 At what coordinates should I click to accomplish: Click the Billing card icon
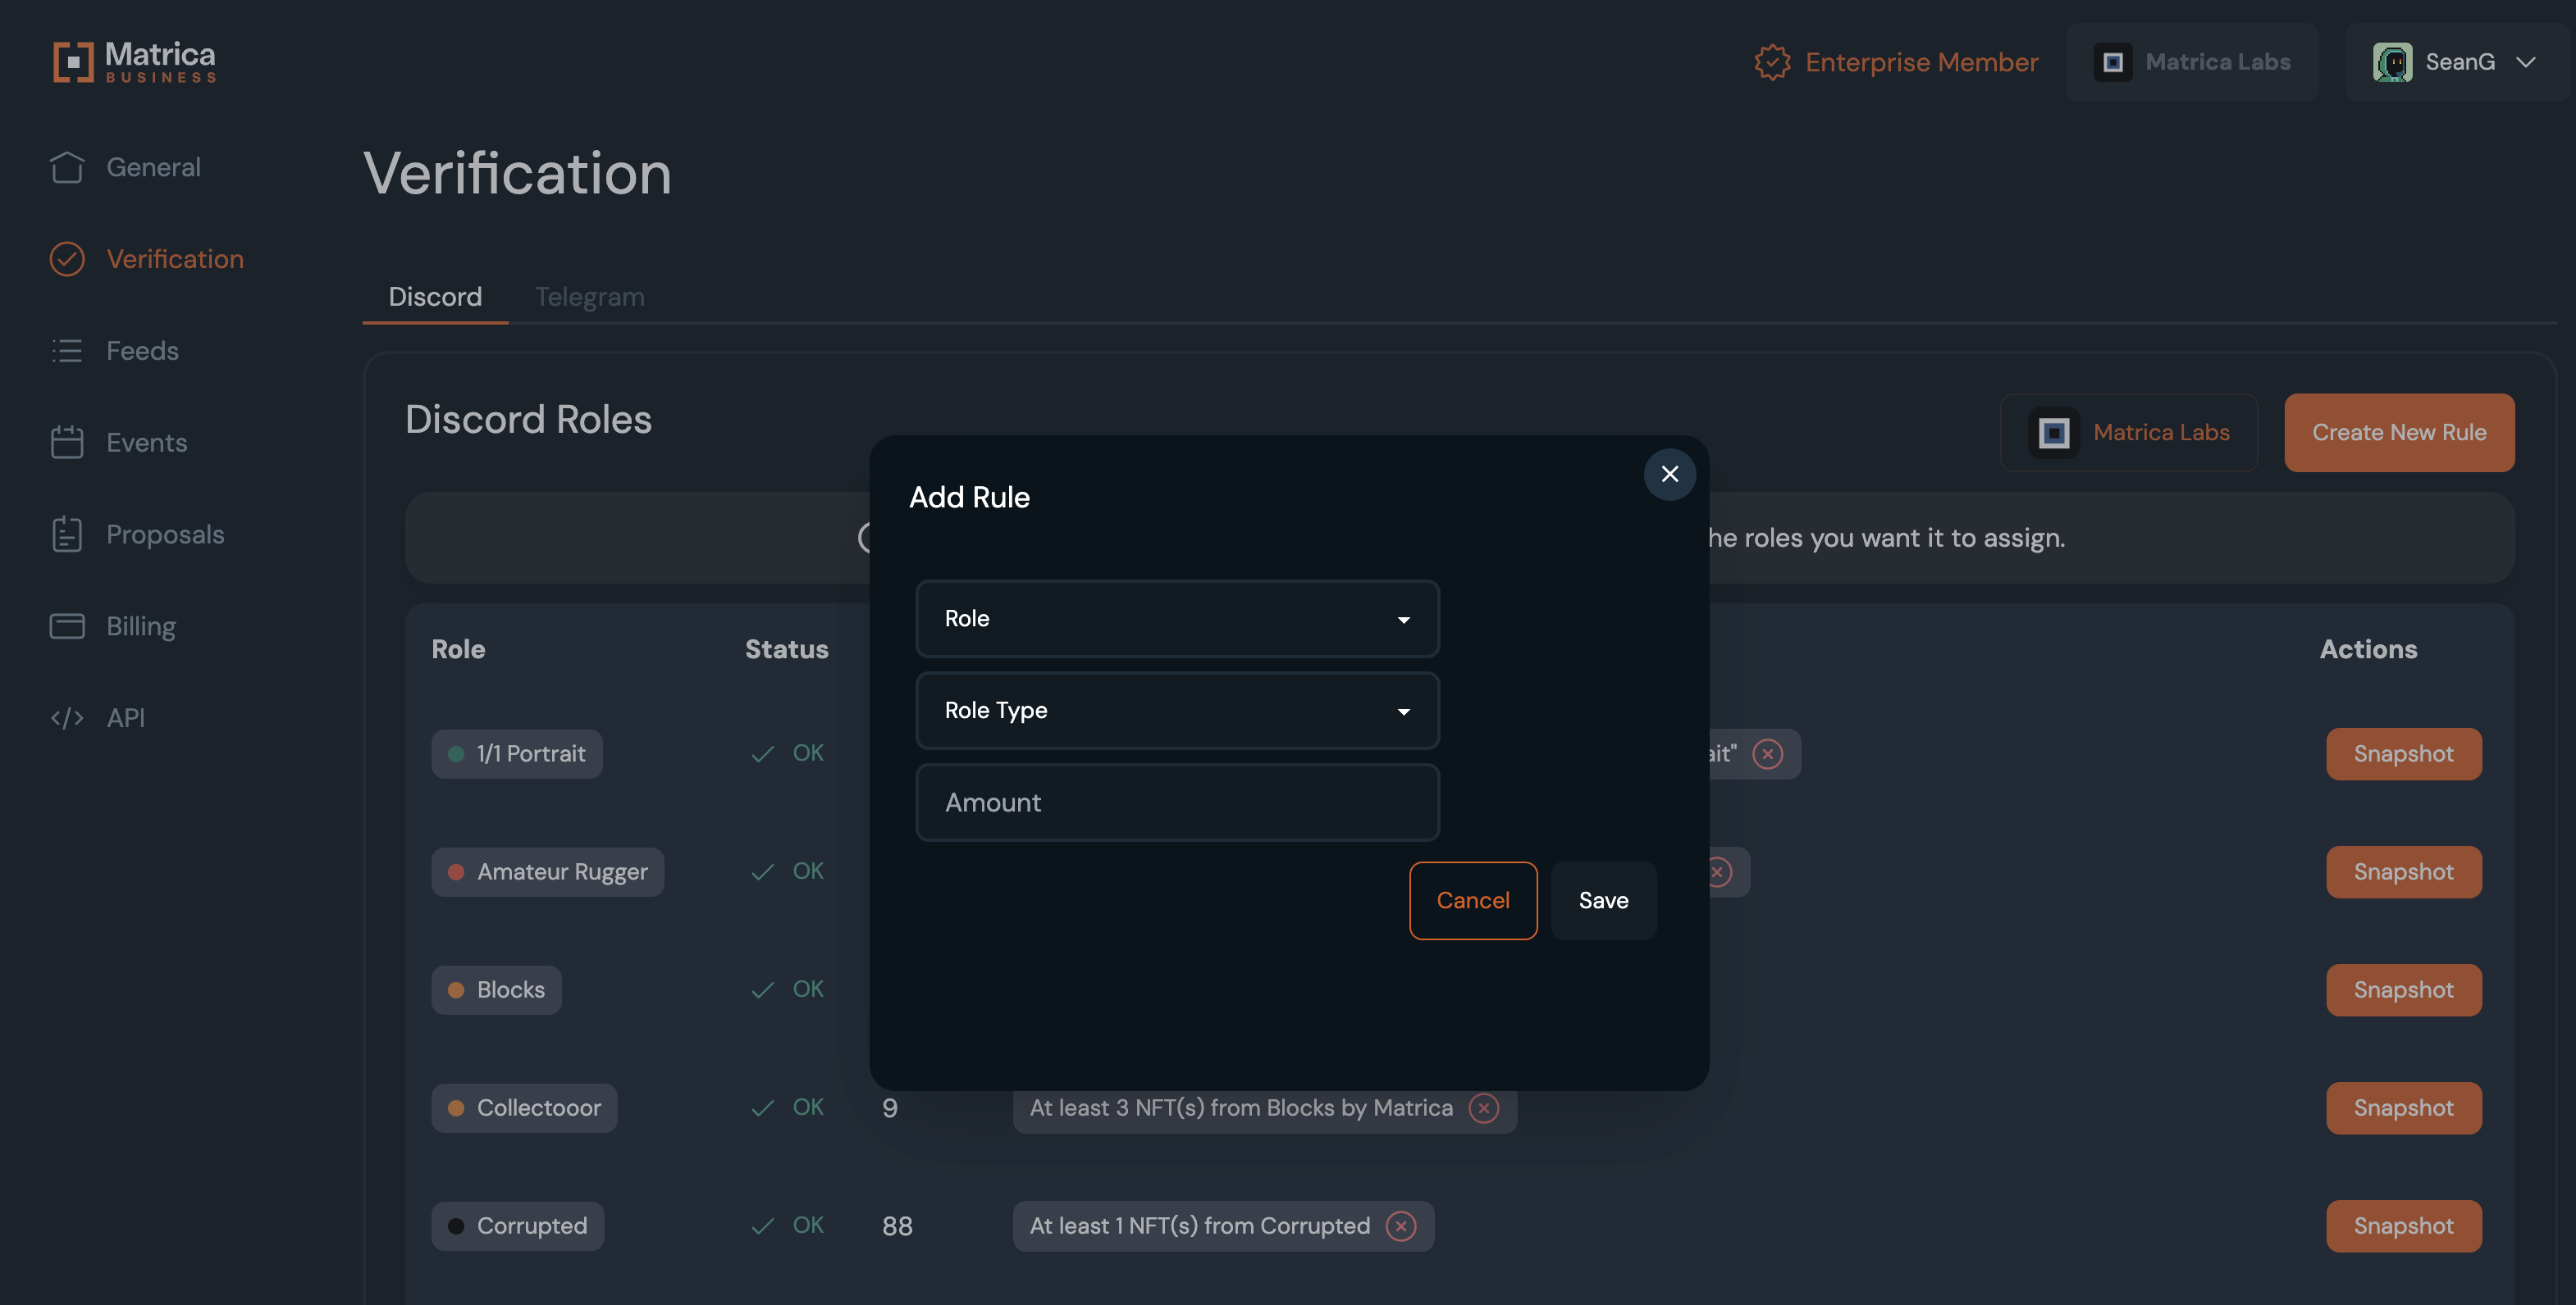point(67,626)
